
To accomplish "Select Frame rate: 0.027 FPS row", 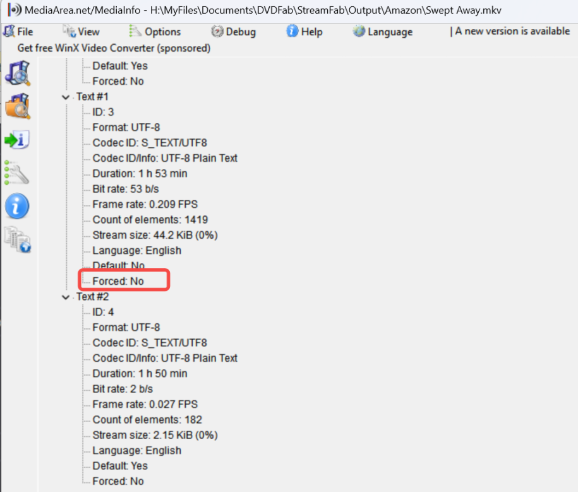I will coord(145,404).
